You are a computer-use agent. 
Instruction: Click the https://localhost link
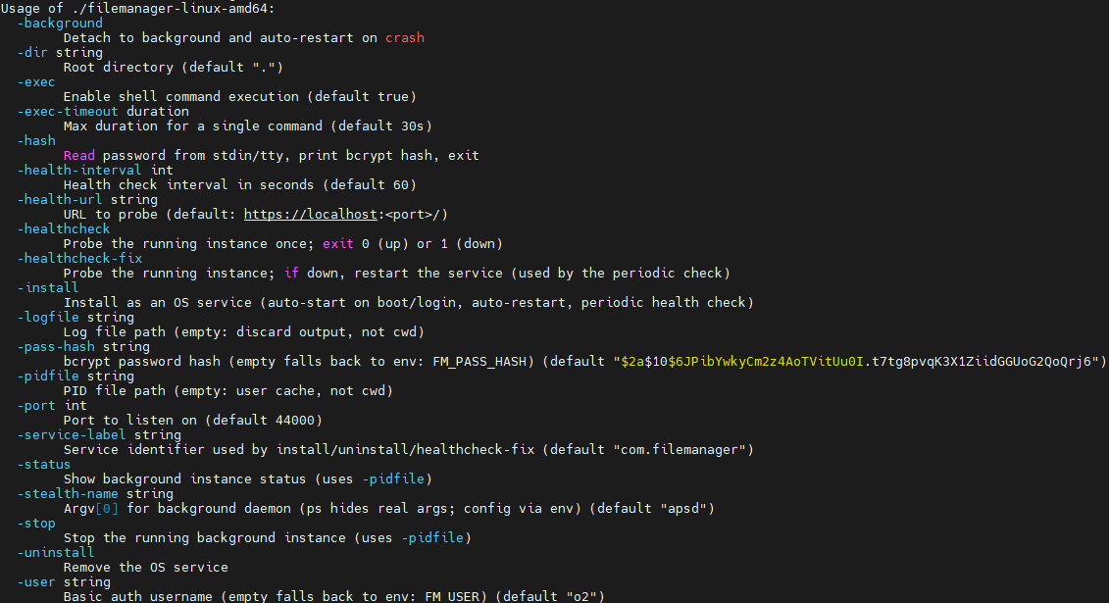(x=311, y=214)
